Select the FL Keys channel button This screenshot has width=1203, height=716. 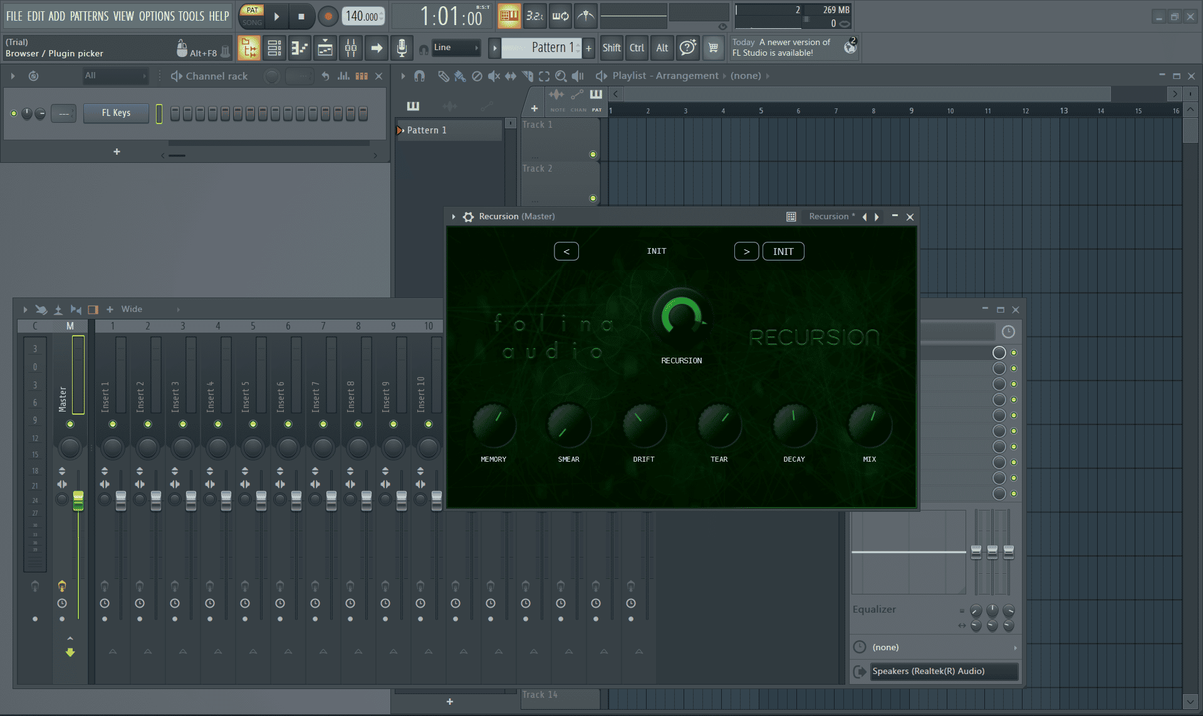(116, 113)
